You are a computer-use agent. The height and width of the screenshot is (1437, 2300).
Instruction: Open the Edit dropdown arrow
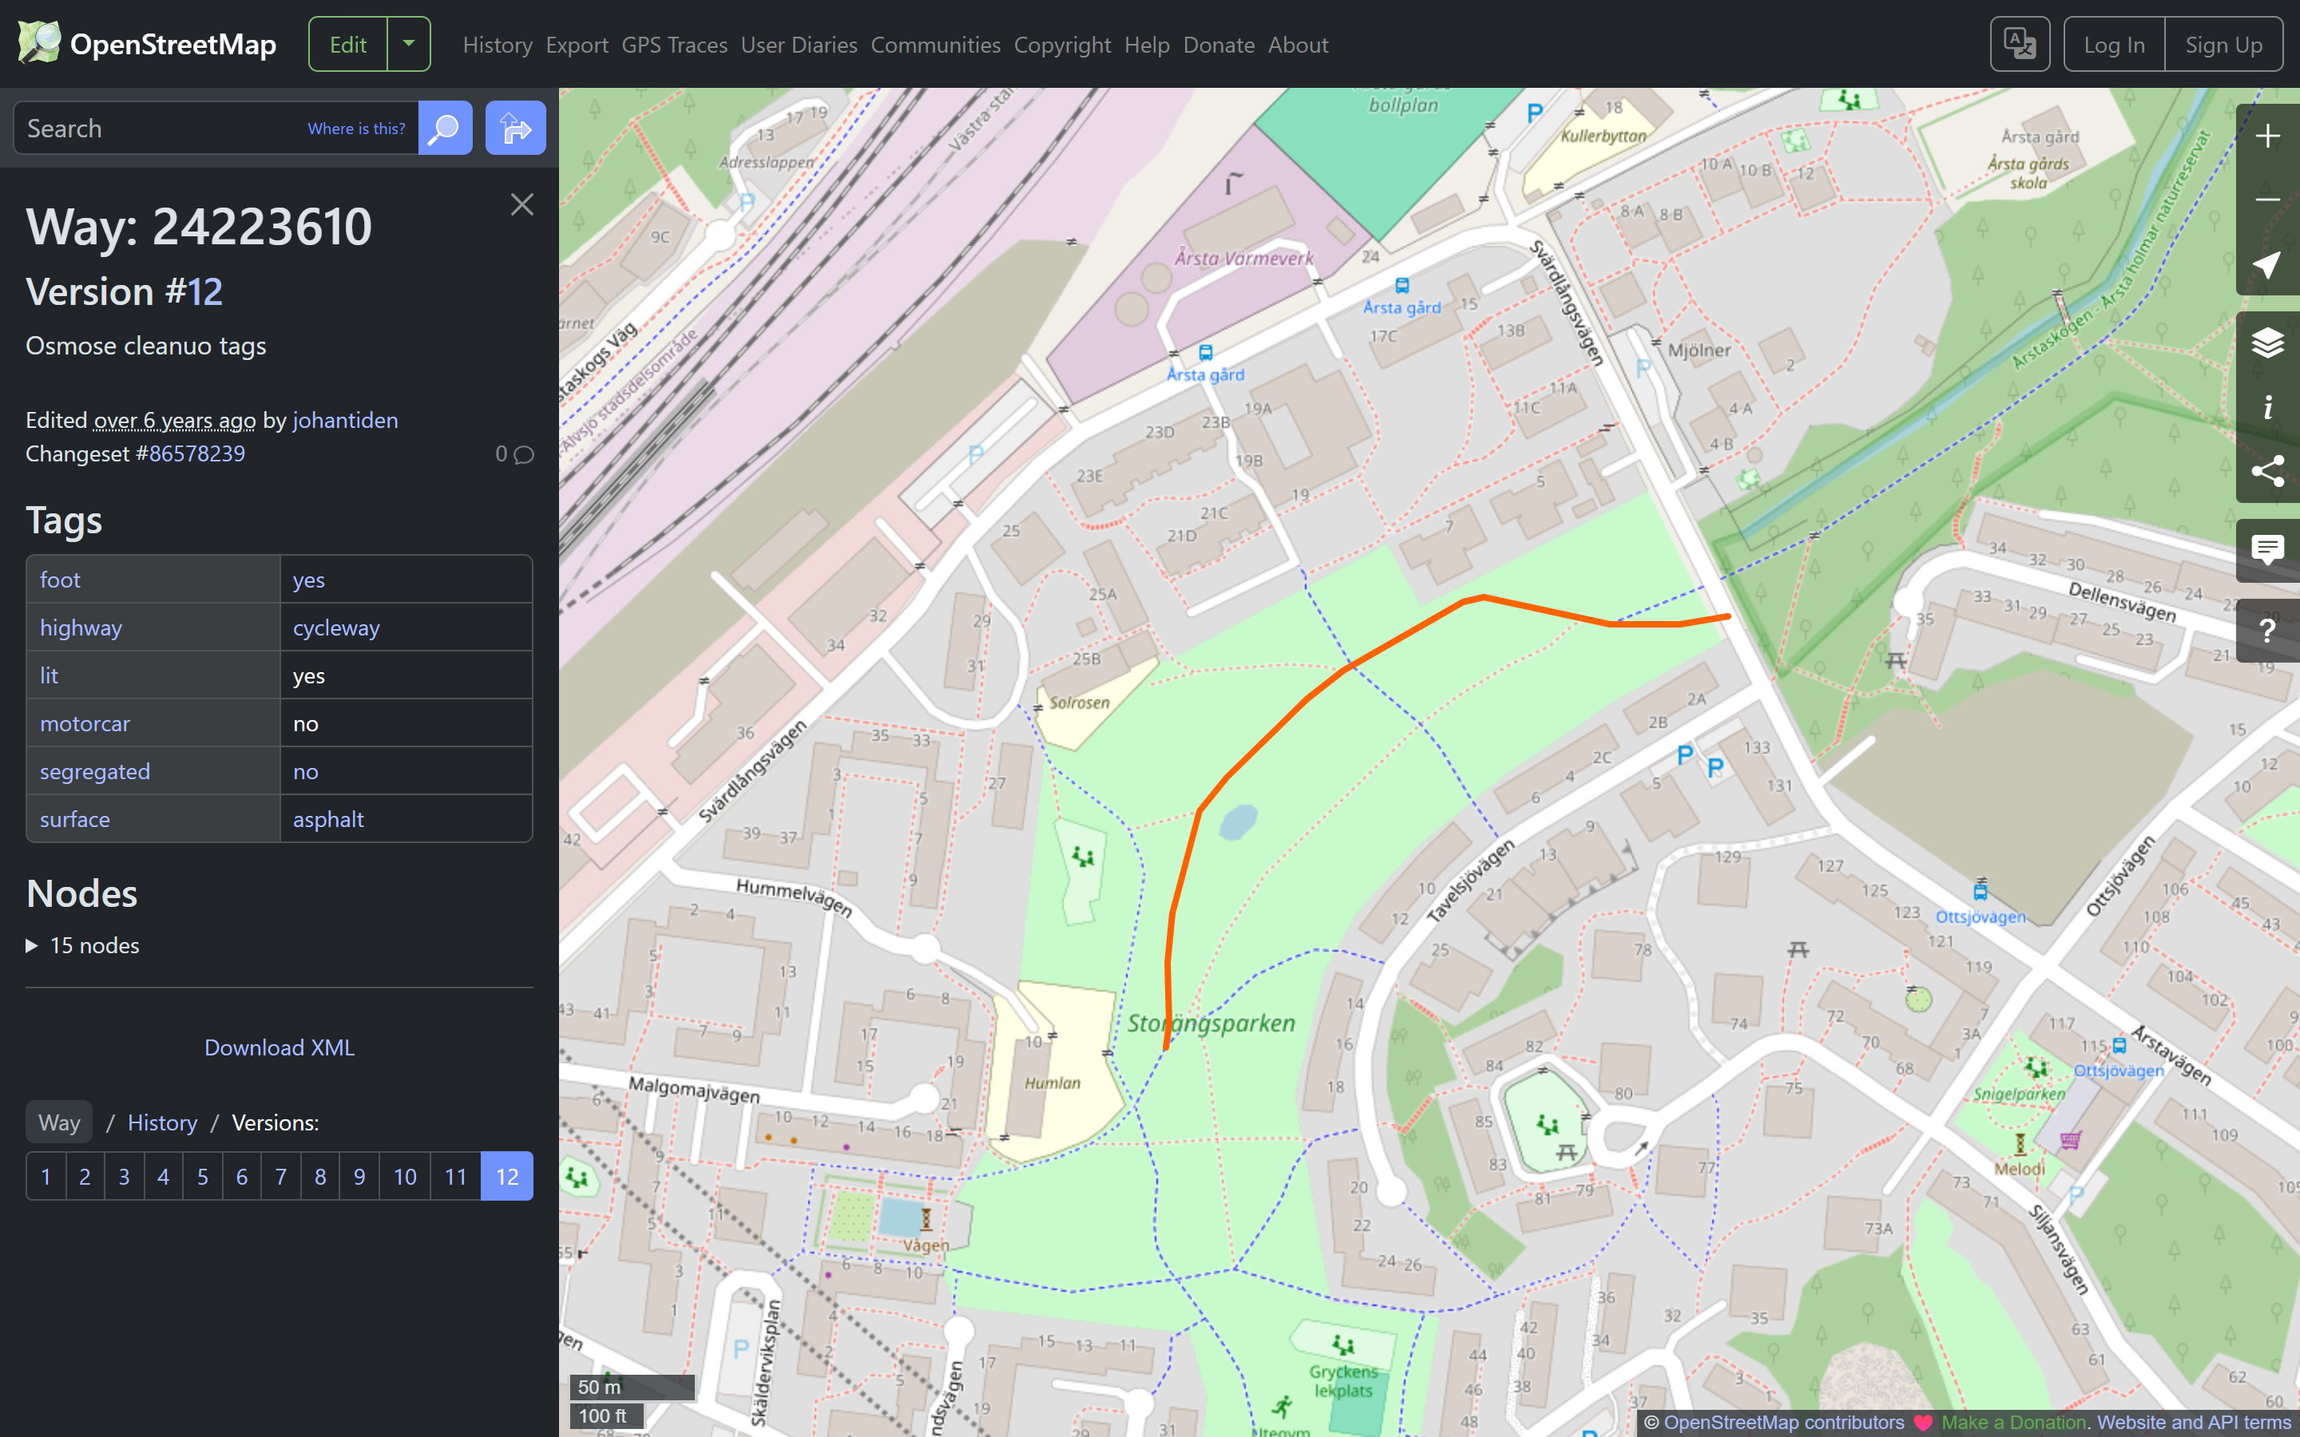pyautogui.click(x=409, y=44)
